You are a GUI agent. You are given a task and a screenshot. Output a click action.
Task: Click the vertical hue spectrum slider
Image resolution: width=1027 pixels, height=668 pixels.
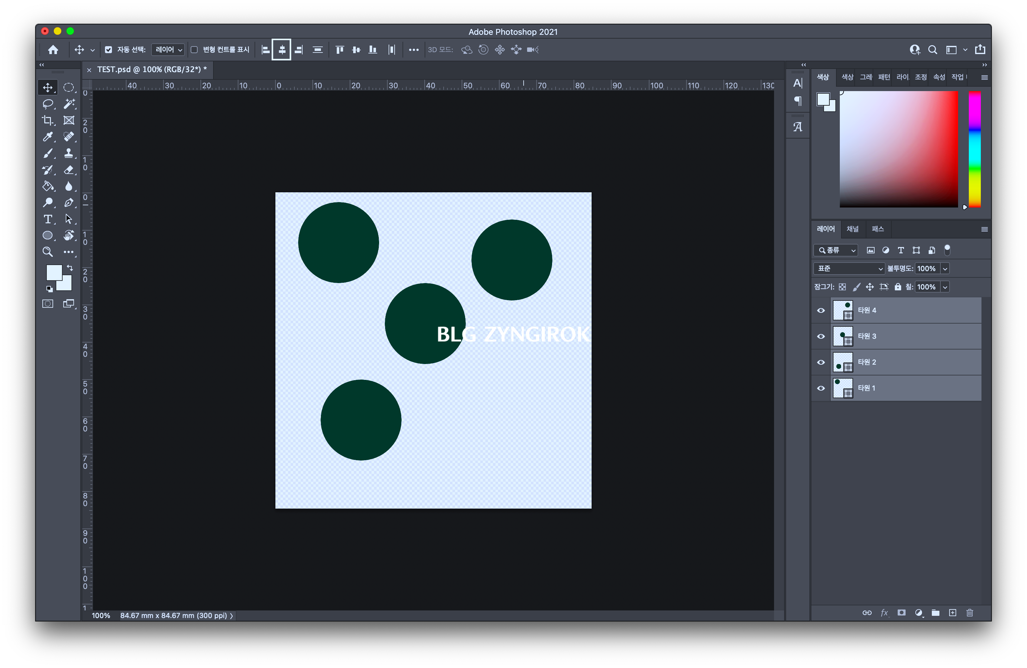pyautogui.click(x=975, y=149)
